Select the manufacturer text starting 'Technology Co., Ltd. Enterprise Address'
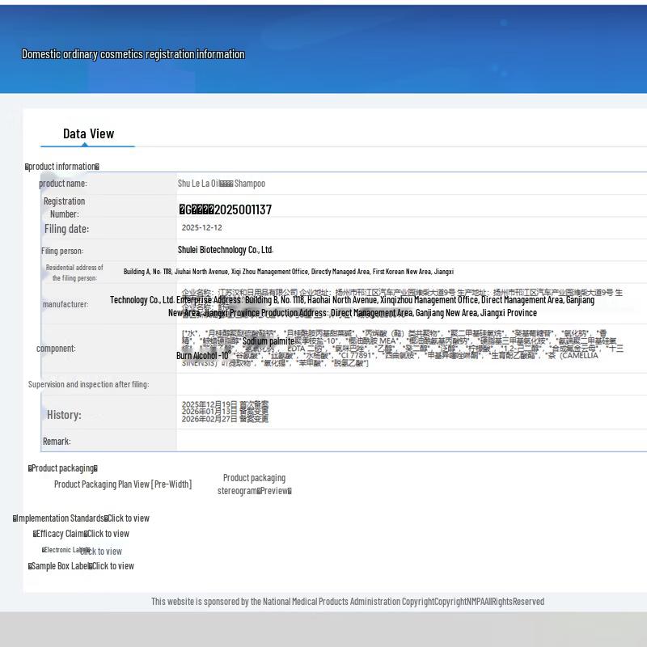Image resolution: width=647 pixels, height=647 pixels. 353,307
